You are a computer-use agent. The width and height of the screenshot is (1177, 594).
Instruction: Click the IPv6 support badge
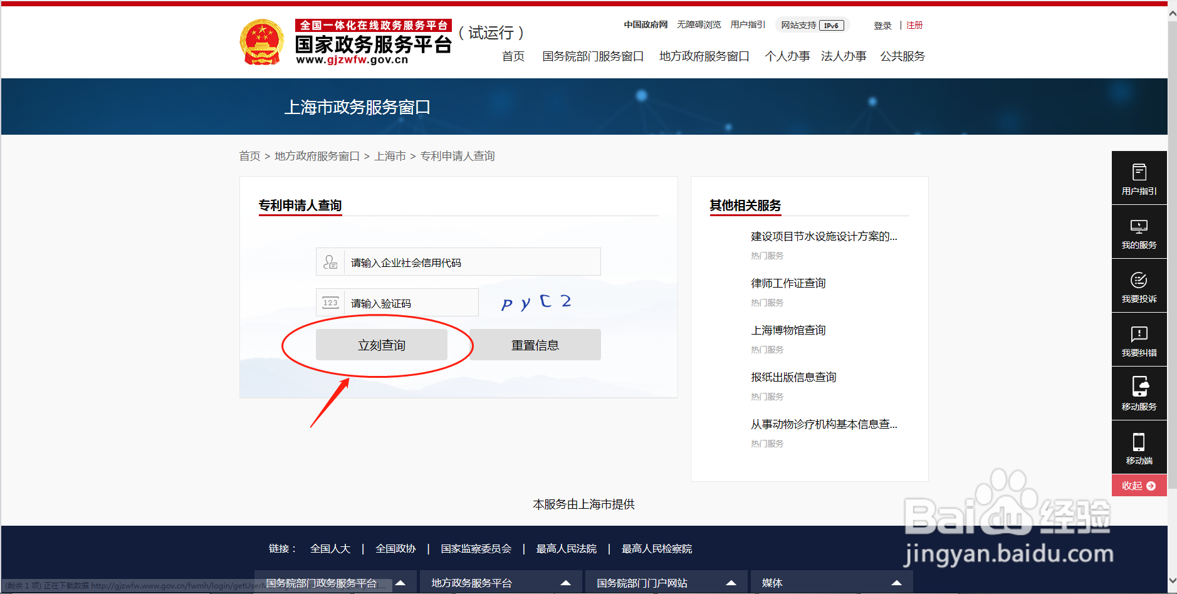pyautogui.click(x=832, y=25)
